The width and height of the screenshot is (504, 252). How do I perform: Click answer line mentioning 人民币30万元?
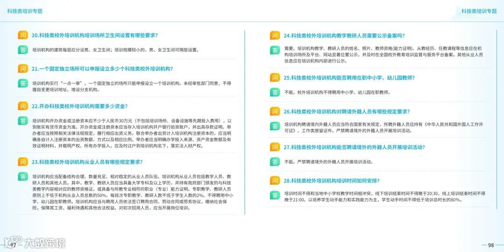(x=132, y=121)
